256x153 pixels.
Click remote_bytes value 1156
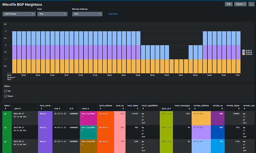click(x=237, y=142)
